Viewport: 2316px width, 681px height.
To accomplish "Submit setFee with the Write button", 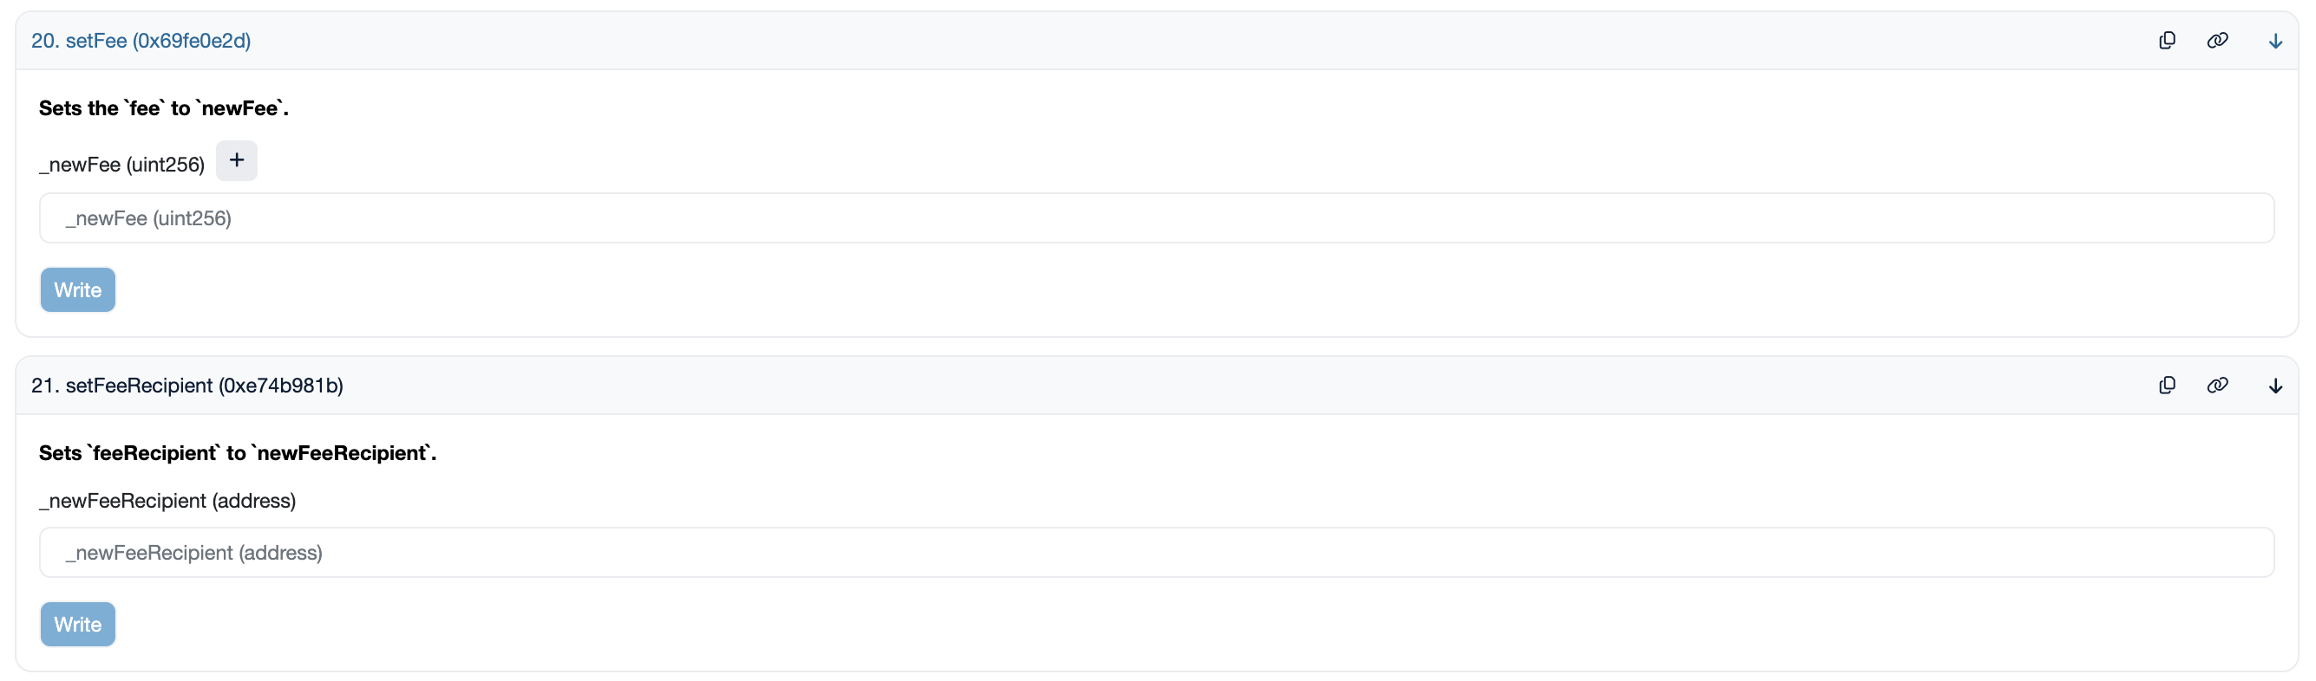I will (x=78, y=290).
